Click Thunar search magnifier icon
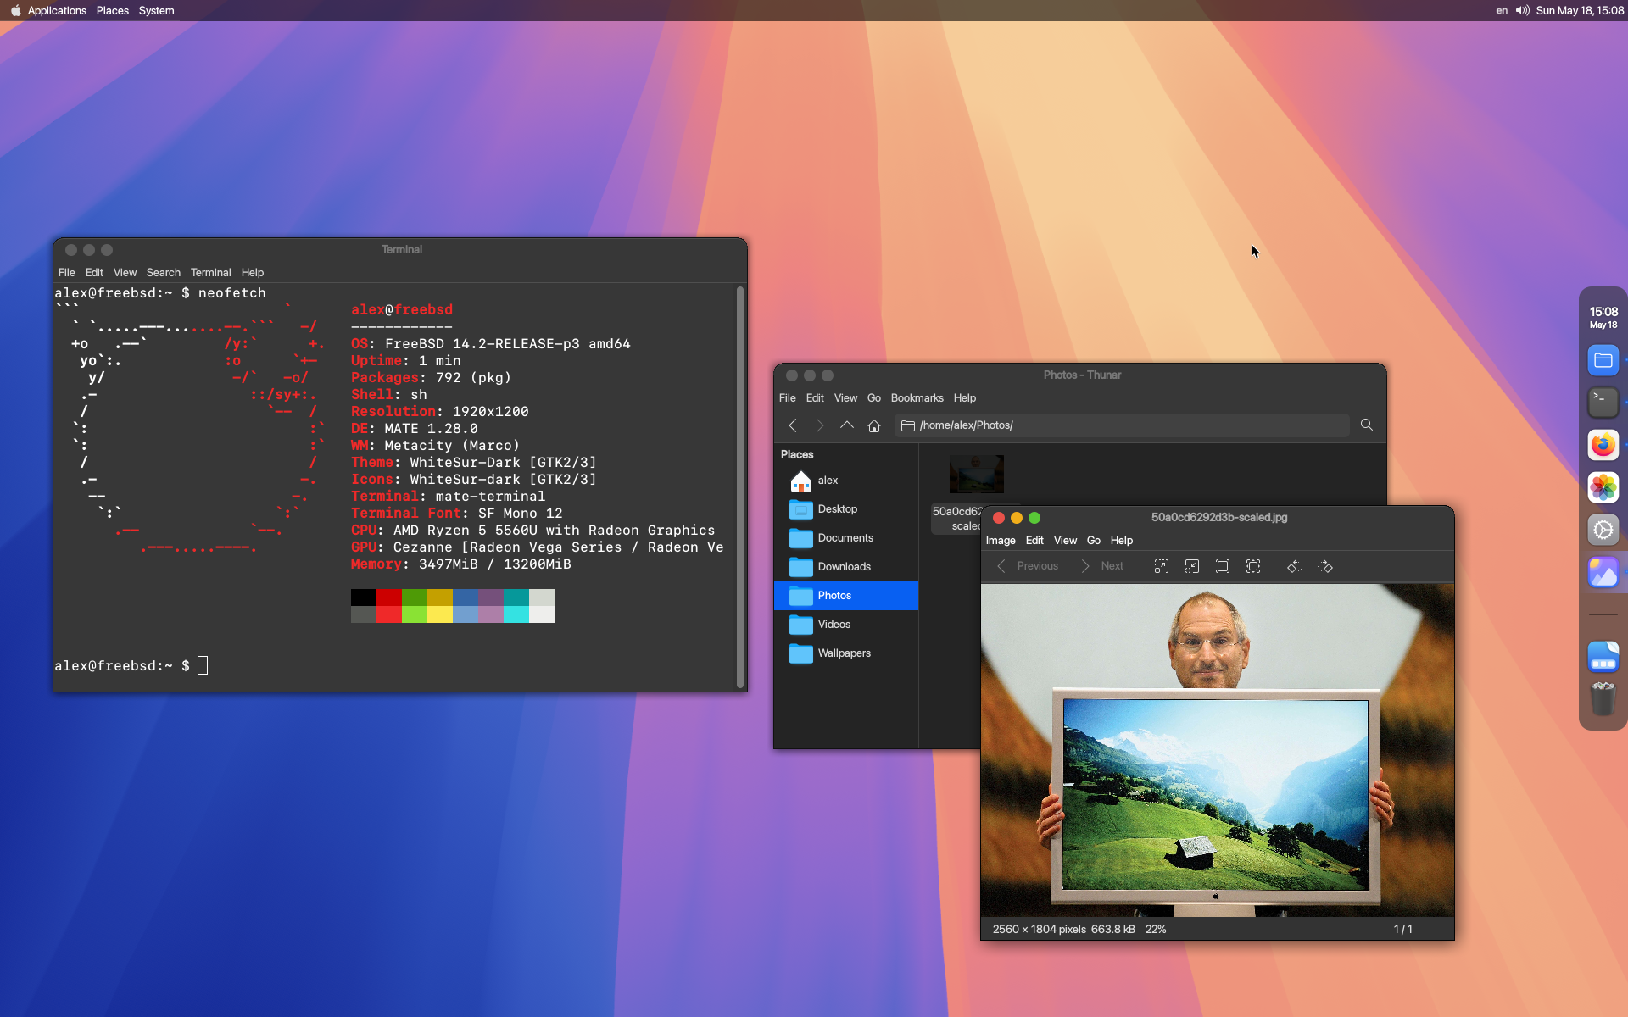The image size is (1628, 1017). tap(1366, 425)
